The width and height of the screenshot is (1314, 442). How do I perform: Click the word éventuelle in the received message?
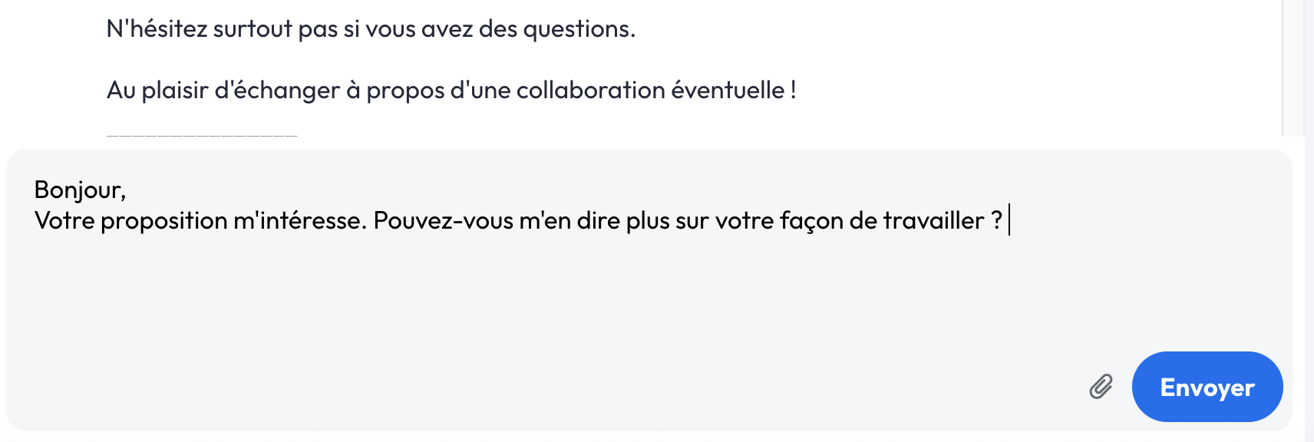(x=728, y=91)
